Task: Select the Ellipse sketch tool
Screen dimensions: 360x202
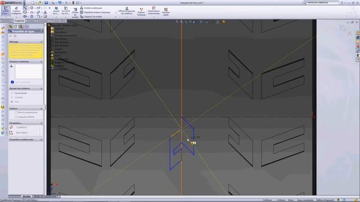Action: (25, 16)
